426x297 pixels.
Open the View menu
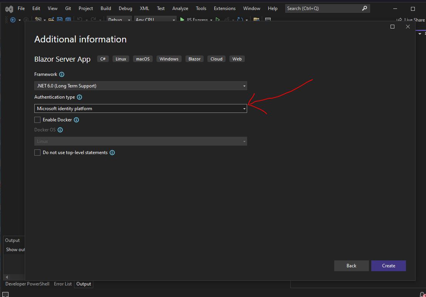click(x=52, y=8)
